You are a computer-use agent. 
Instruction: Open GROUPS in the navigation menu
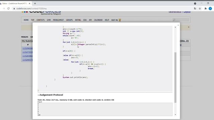tap(69, 20)
